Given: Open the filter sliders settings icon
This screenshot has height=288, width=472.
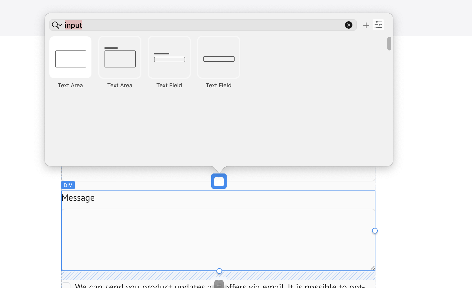Looking at the screenshot, I should click(378, 25).
